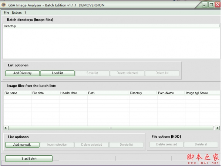Click the horizontal scrollbar thumb
Screen dimensions: 222x166
111,128
